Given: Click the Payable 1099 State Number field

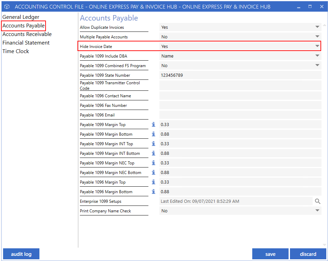Looking at the screenshot, I should [x=240, y=75].
